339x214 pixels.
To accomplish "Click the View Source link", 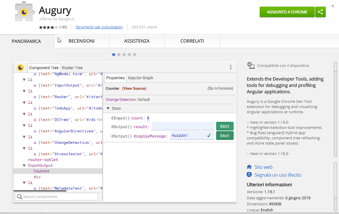I will 134,88.
